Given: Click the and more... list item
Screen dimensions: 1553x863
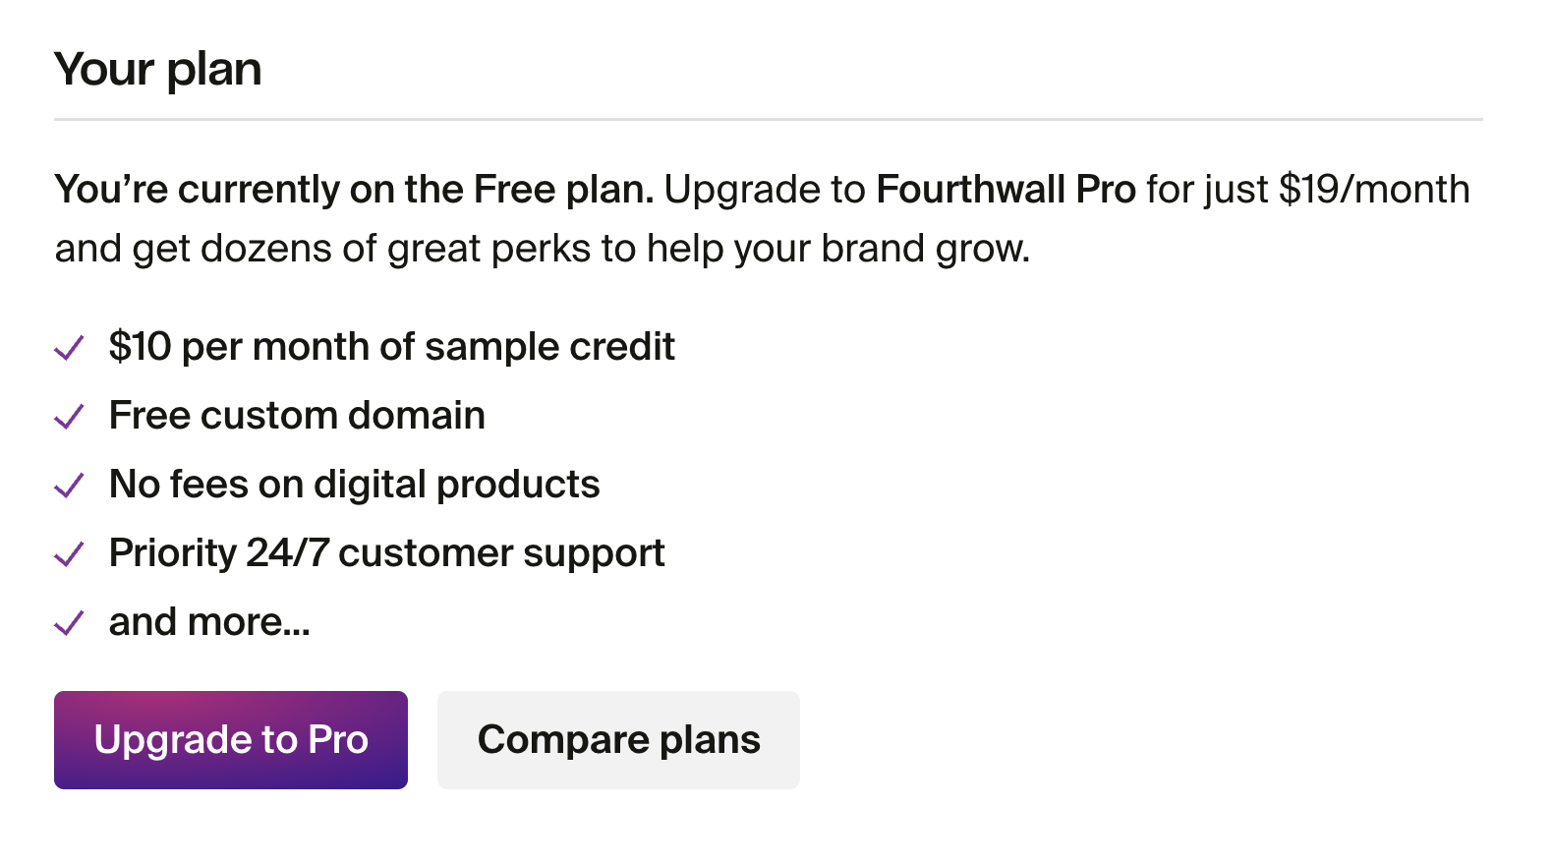Looking at the screenshot, I should 208,621.
